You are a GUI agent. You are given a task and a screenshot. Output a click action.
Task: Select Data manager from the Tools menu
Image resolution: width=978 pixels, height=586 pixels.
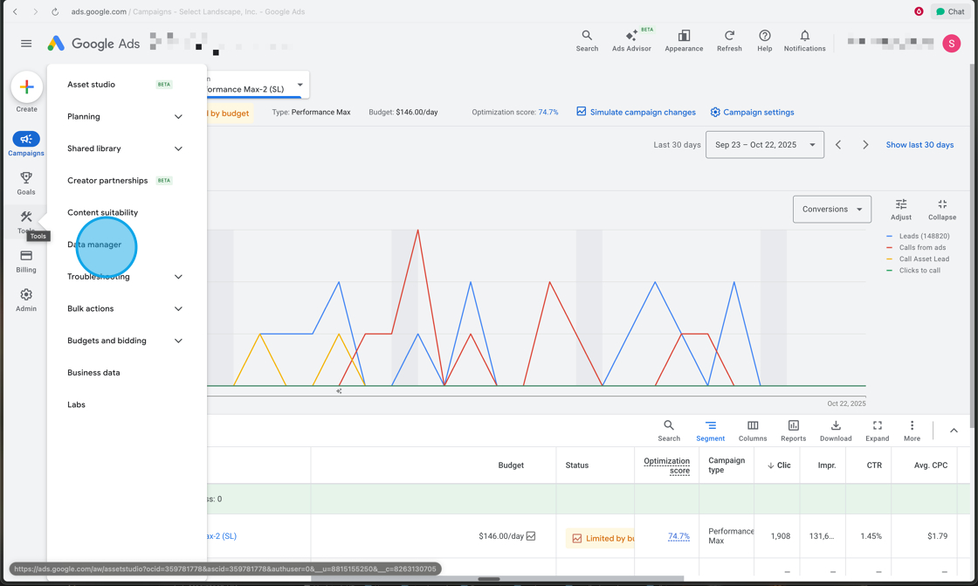(x=93, y=245)
